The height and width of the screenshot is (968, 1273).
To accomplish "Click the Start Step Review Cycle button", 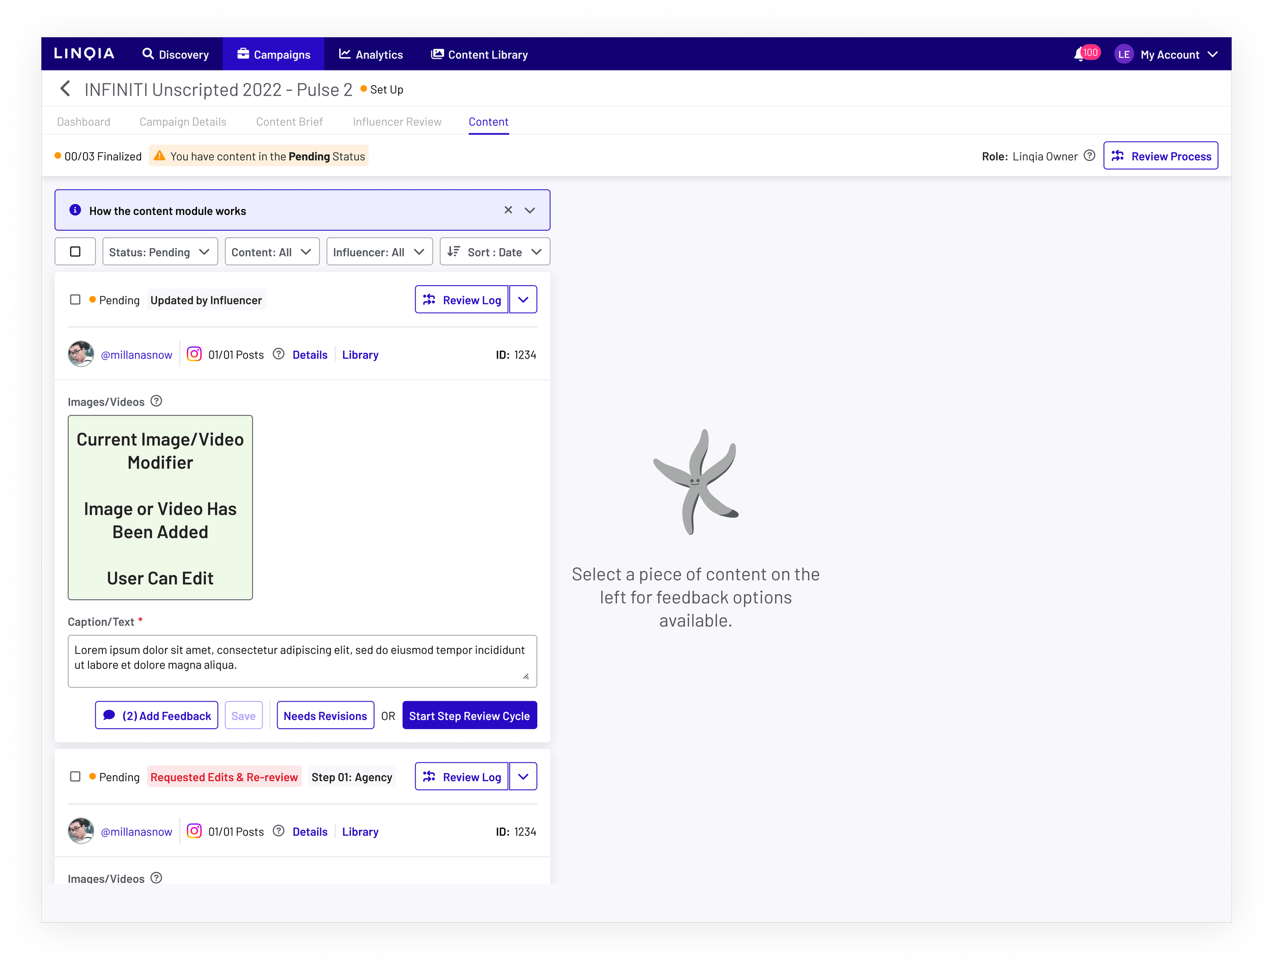I will [x=469, y=715].
